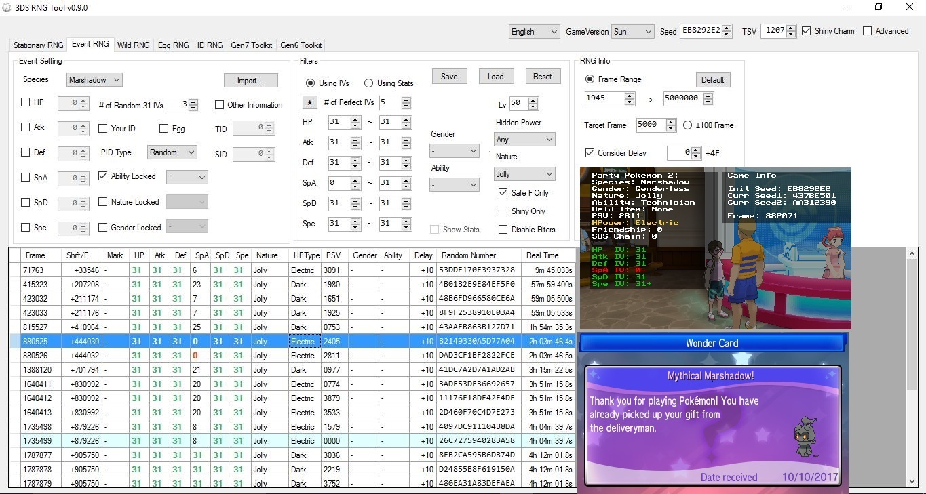Viewport: 926px width, 494px height.
Task: Select the result row for frame 880525
Action: (x=292, y=341)
